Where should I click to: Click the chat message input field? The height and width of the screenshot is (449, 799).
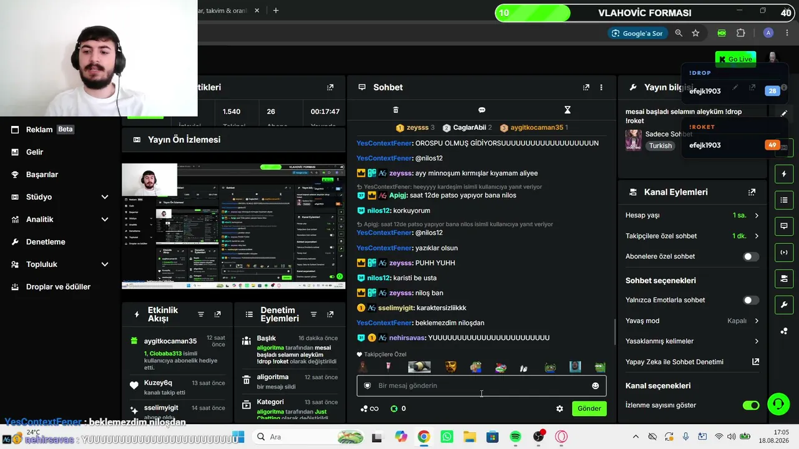(x=481, y=385)
